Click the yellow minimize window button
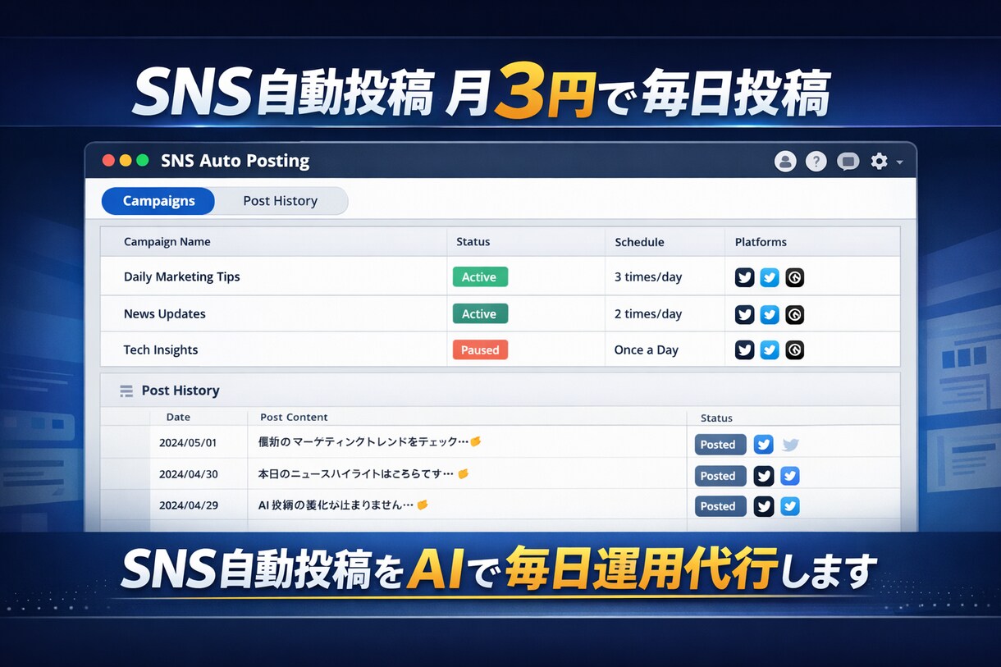This screenshot has height=667, width=1001. pyautogui.click(x=126, y=161)
